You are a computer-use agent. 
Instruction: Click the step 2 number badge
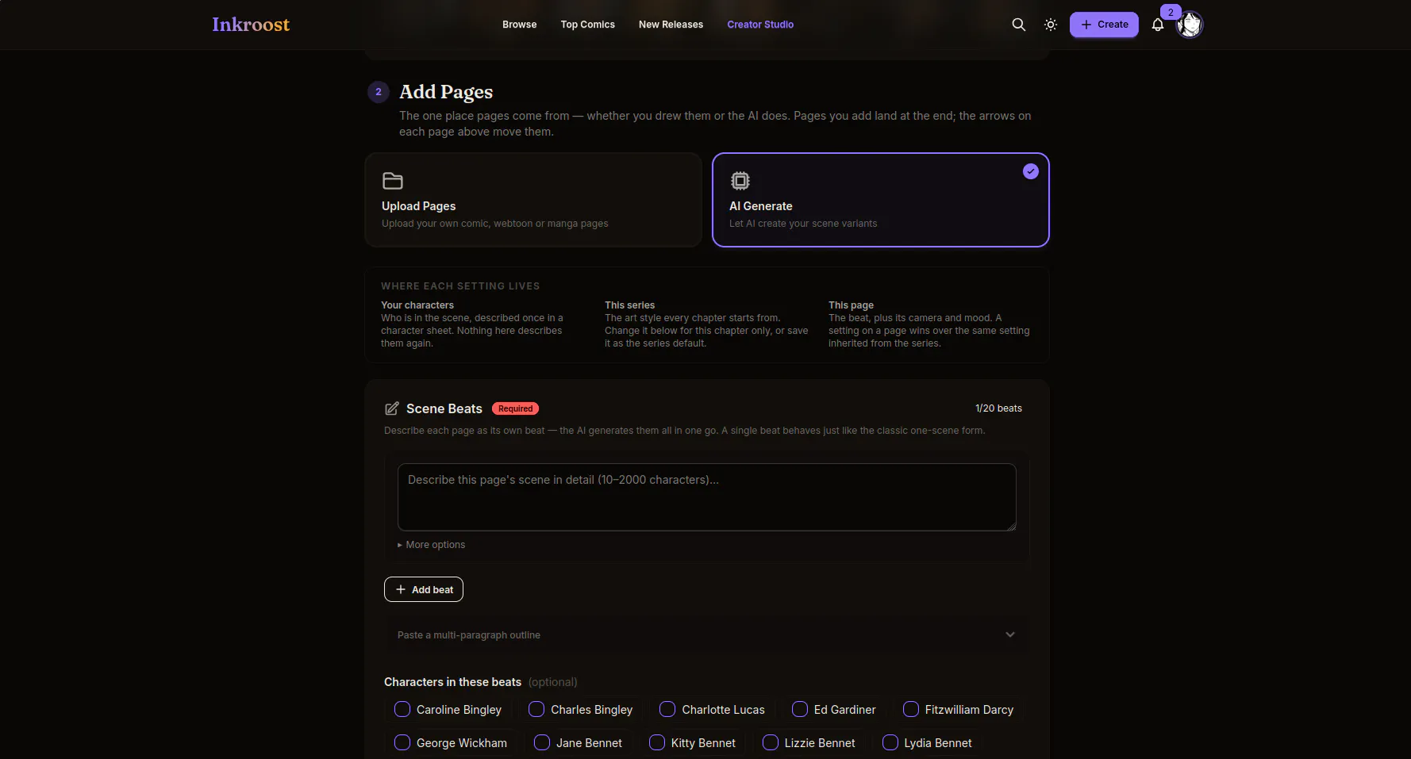click(x=379, y=92)
